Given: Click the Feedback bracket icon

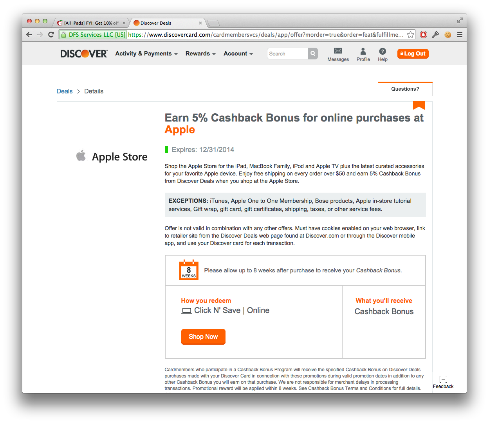Looking at the screenshot, I should coord(443,379).
